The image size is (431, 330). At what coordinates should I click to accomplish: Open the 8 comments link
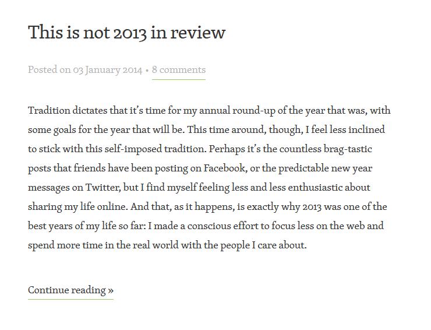[179, 70]
